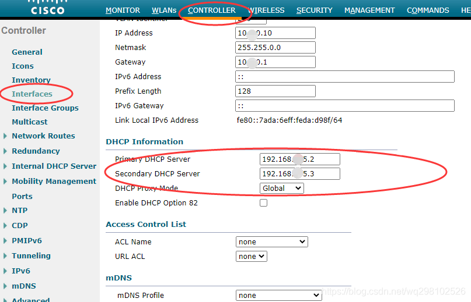Viewport: 471px width, 302px height.
Task: Open Network Routes menu item
Action: (43, 136)
